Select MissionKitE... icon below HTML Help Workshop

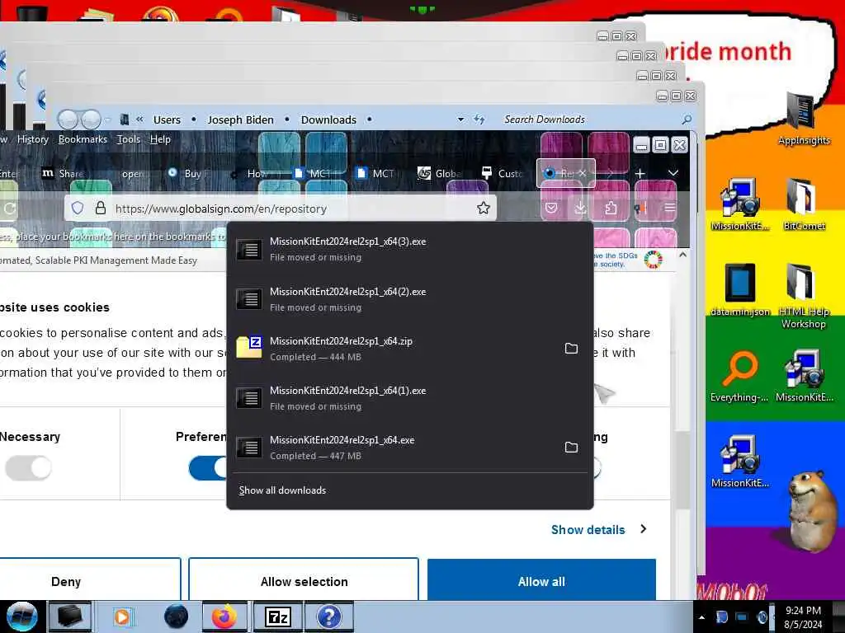pos(805,376)
